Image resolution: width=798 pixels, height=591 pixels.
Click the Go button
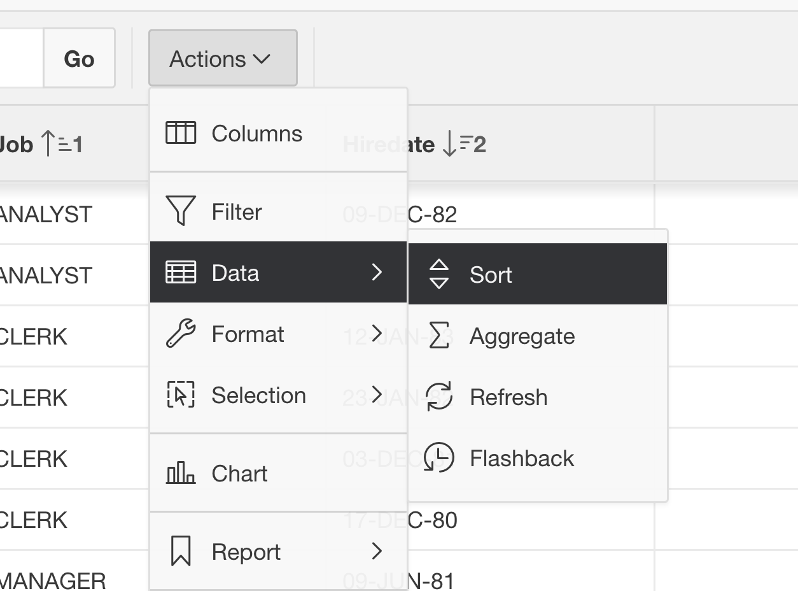click(79, 58)
